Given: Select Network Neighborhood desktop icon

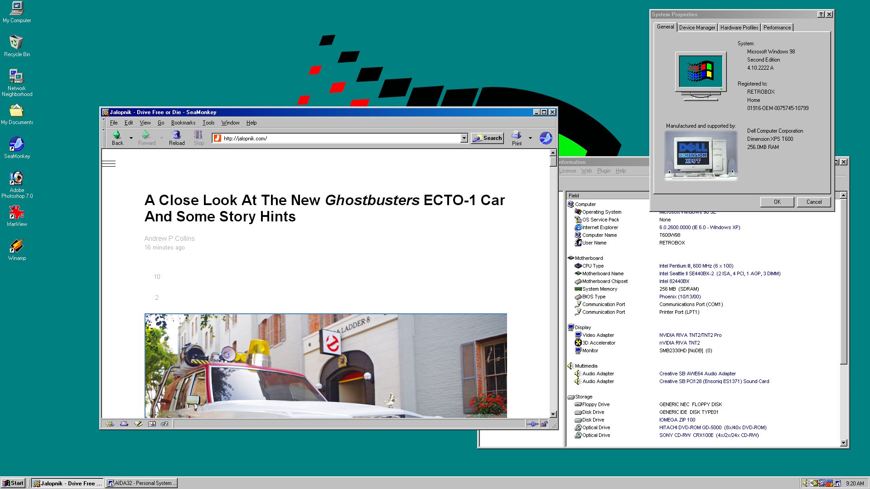Looking at the screenshot, I should click(17, 82).
